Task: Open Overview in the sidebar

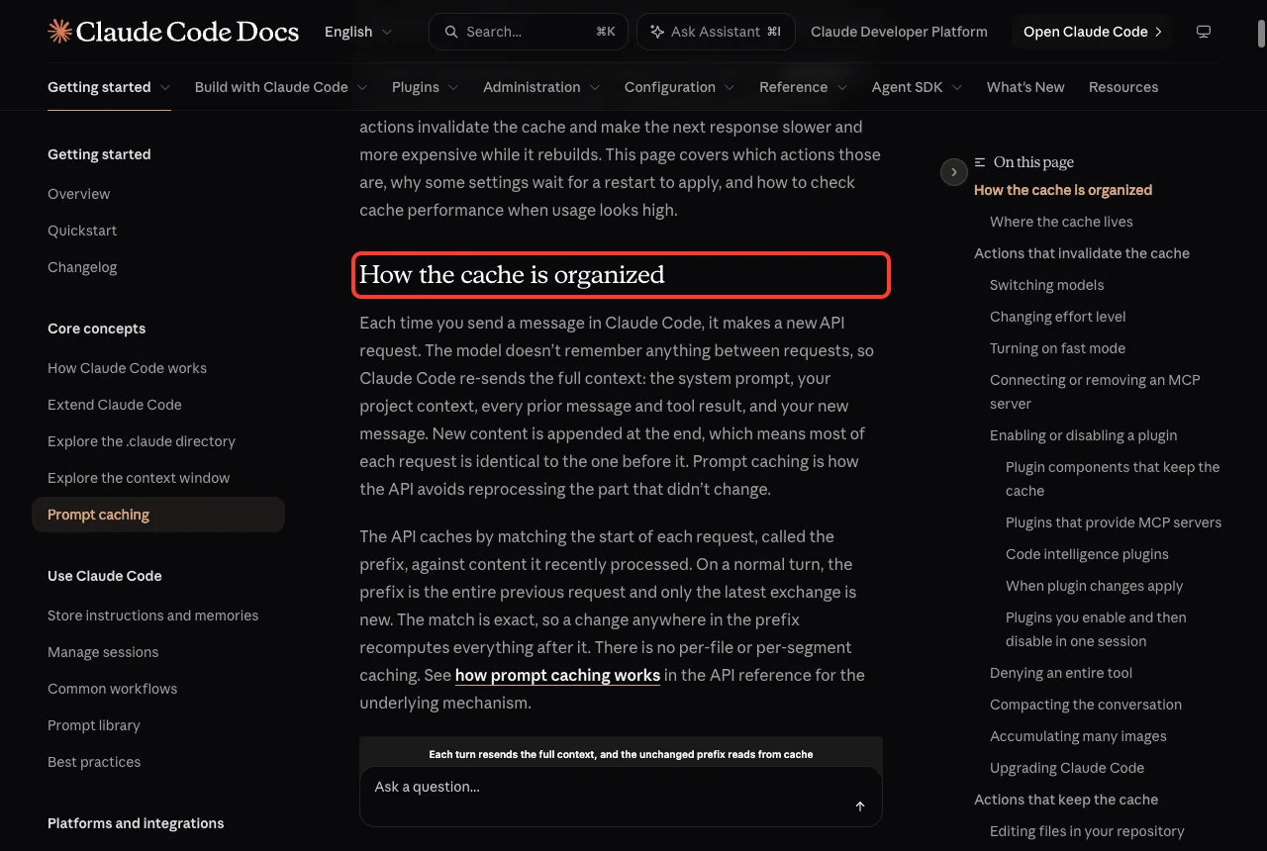Action: coord(79,194)
